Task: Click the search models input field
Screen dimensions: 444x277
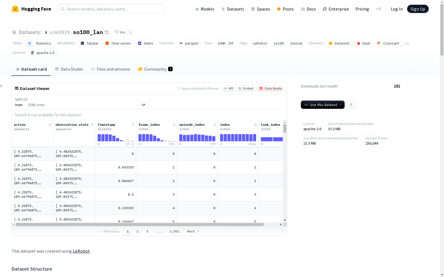Action: tap(111, 9)
